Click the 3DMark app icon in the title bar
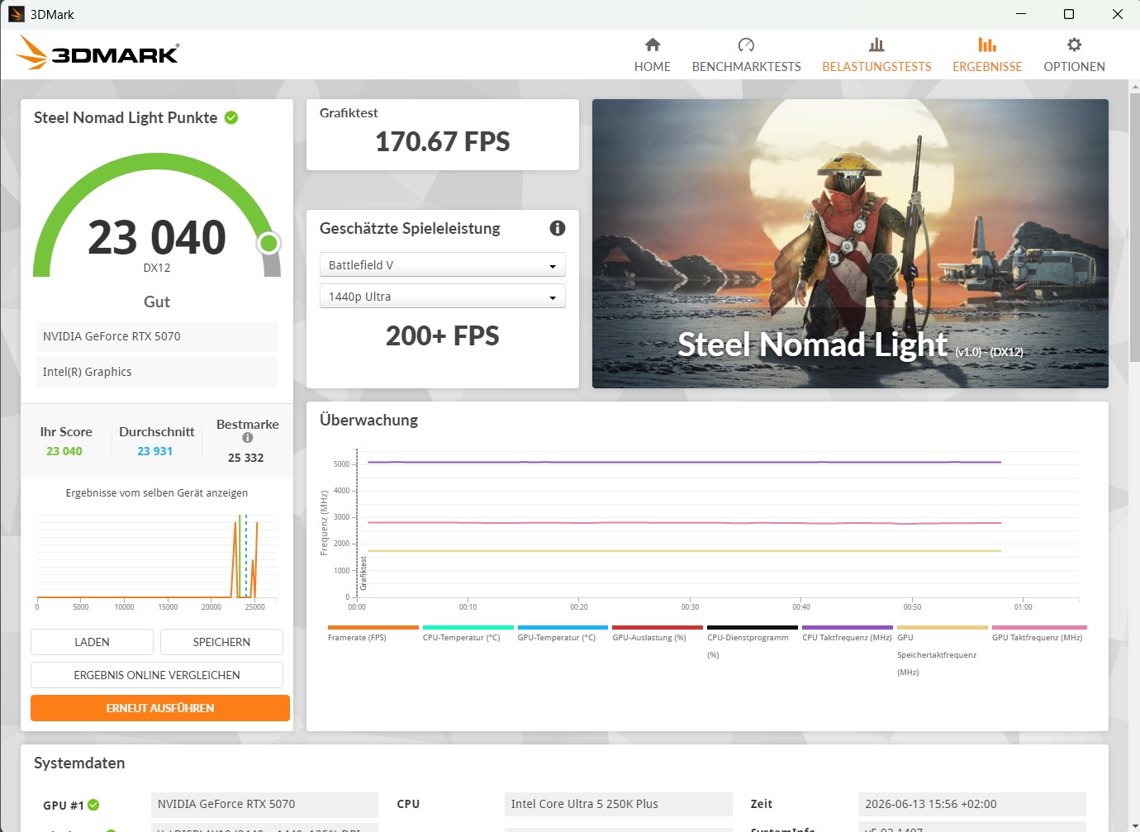1140x832 pixels. [16, 14]
